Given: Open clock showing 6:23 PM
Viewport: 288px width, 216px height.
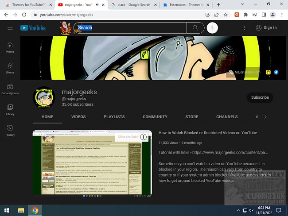Looking at the screenshot, I should point(264,210).
